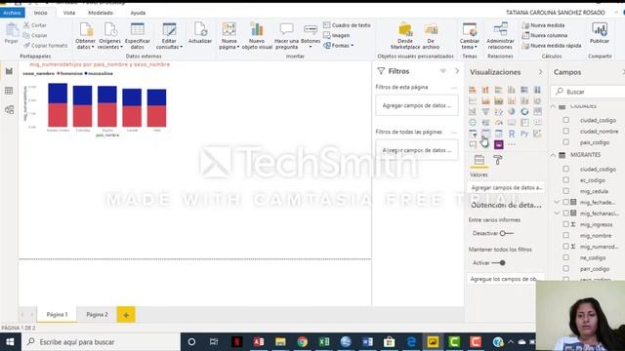Click Desde Marketplace visual icon
The width and height of the screenshot is (625, 351).
(405, 30)
